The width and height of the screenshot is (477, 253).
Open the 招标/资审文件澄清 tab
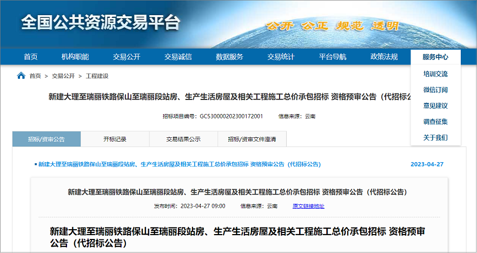click(x=252, y=139)
